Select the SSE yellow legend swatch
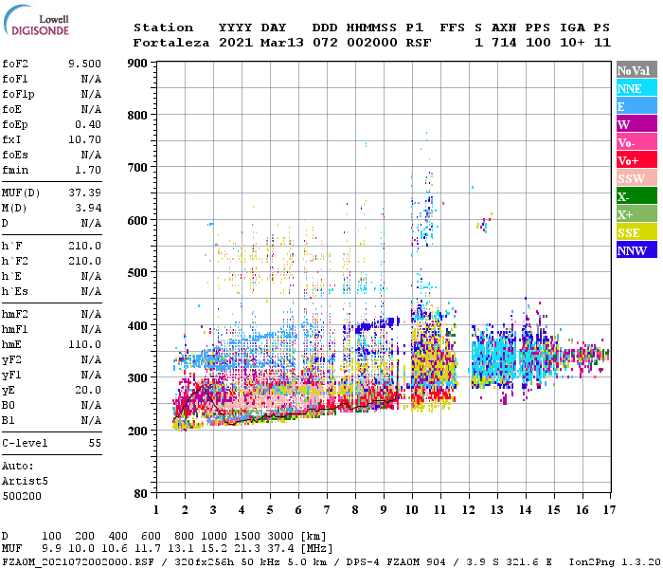This screenshot has width=663, height=569. click(x=636, y=232)
